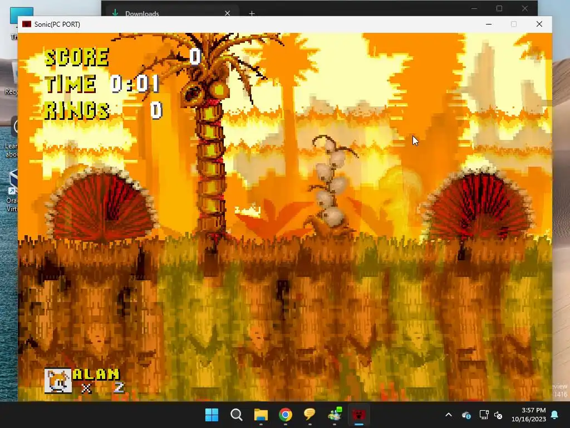Open the 3:57 PM clock and calendar
Image resolution: width=570 pixels, height=428 pixels.
529,415
